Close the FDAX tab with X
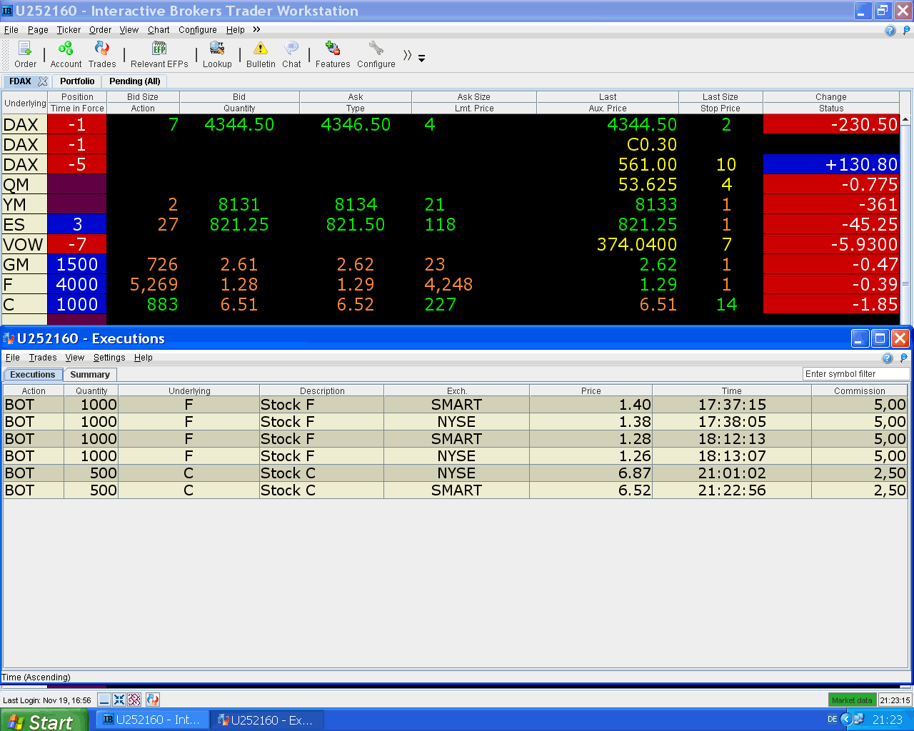The image size is (914, 731). (x=43, y=81)
